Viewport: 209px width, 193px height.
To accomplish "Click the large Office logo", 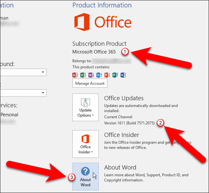I will point(102,23).
